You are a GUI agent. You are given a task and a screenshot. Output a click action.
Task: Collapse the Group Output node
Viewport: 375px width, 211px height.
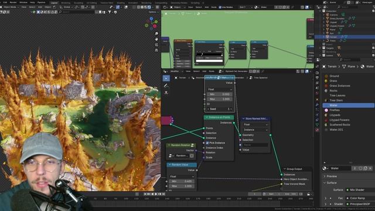(x=285, y=169)
